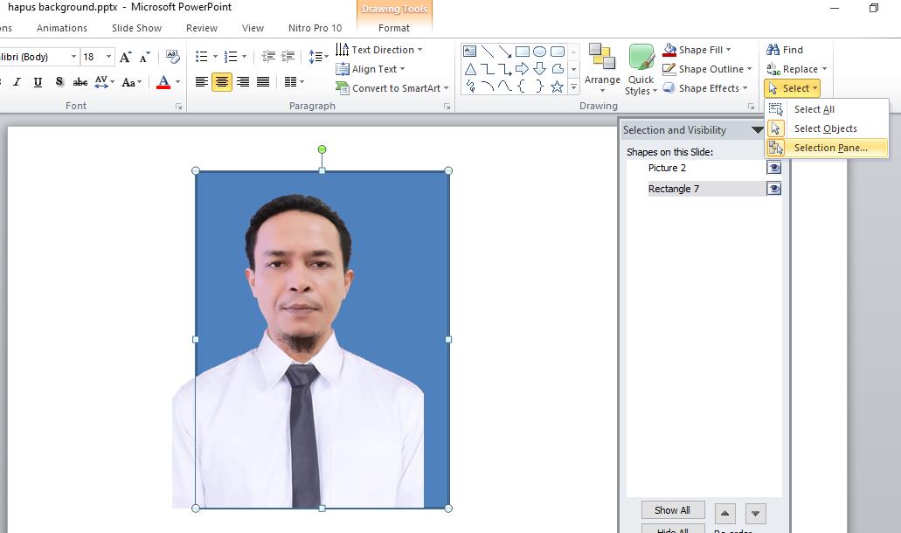Open the Shape Fill dropdown
Image resolution: width=901 pixels, height=533 pixels.
coord(727,49)
